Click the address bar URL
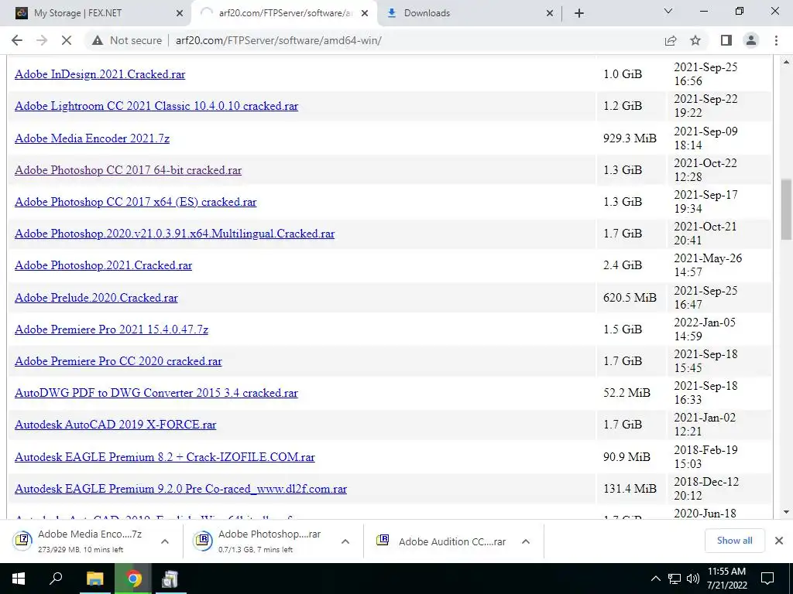Screen dimensions: 793x594 [278, 40]
